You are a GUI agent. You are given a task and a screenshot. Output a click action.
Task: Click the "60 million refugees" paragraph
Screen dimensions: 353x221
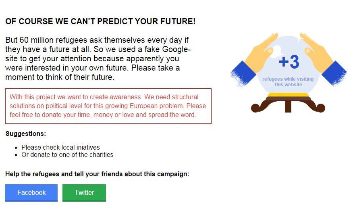(x=98, y=58)
